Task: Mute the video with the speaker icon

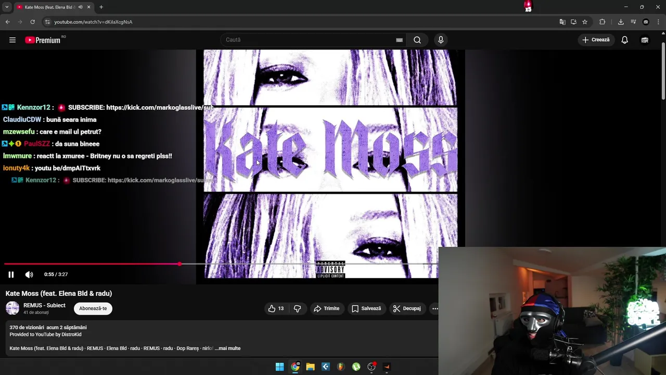Action: 29,274
